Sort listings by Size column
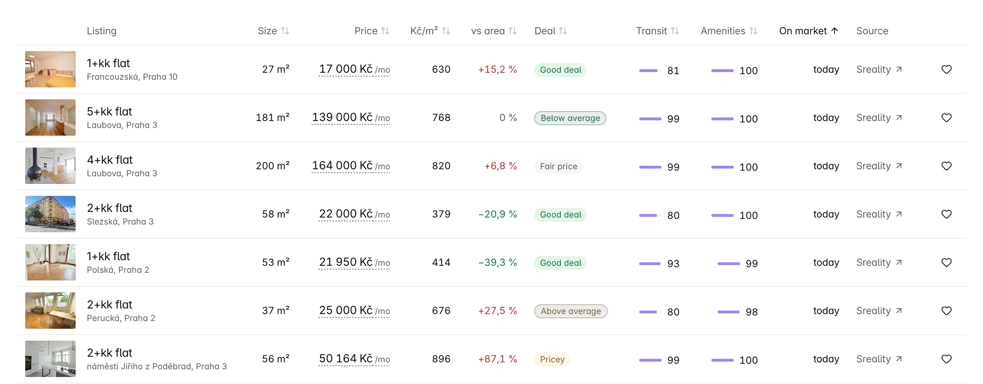The width and height of the screenshot is (983, 384). (x=273, y=31)
